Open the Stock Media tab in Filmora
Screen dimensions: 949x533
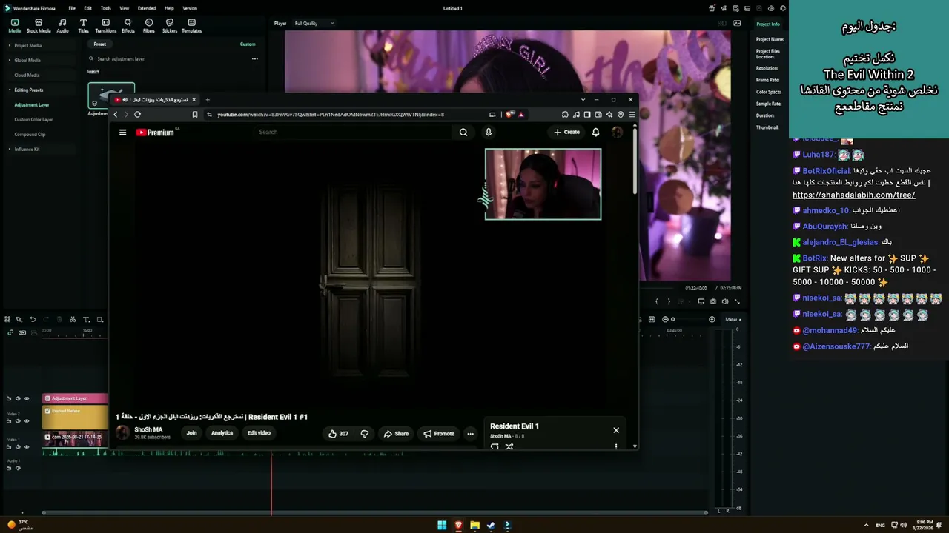[39, 26]
